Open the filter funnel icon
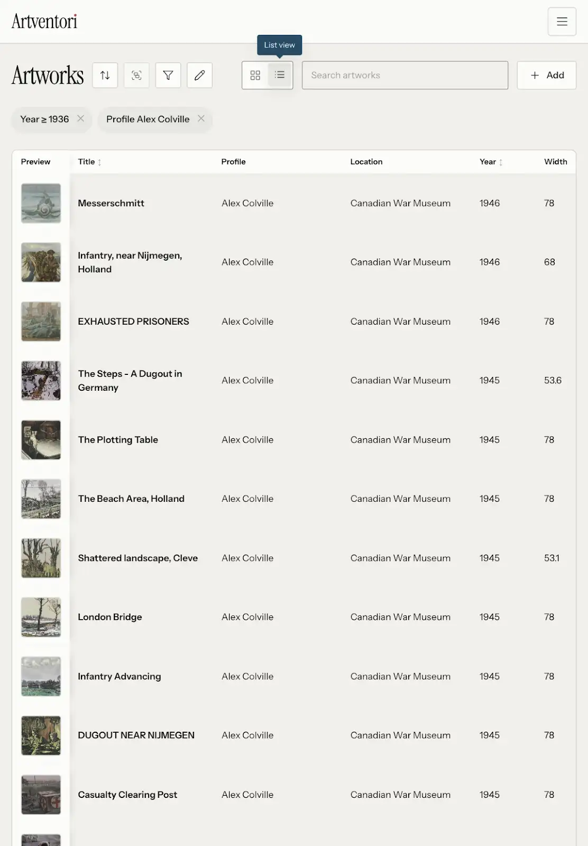Image resolution: width=588 pixels, height=846 pixels. coord(168,75)
